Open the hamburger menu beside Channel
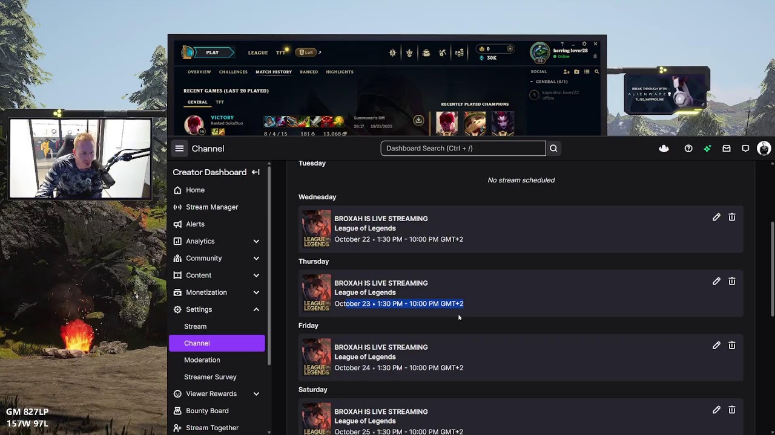Screen dimensions: 775x435 (179, 148)
